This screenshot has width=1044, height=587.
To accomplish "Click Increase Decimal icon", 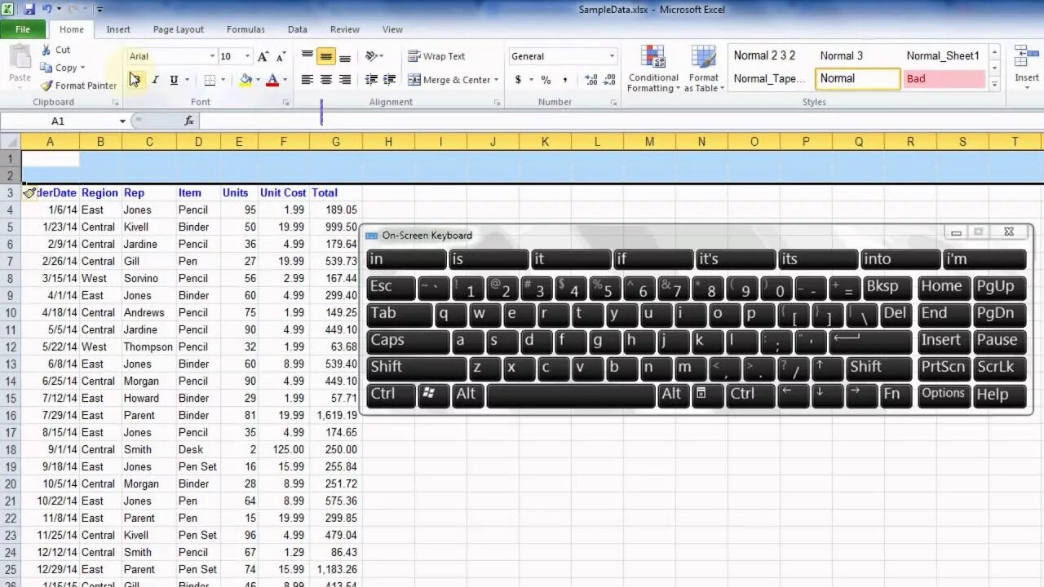I will [591, 80].
